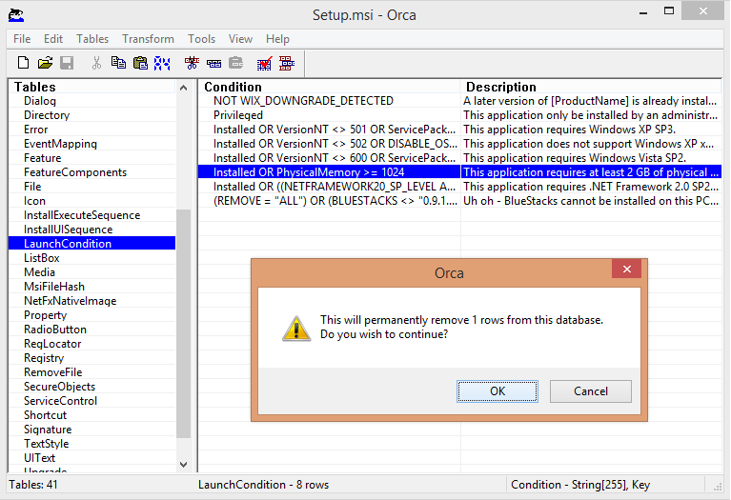
Task: Open the View menu
Action: coord(240,39)
